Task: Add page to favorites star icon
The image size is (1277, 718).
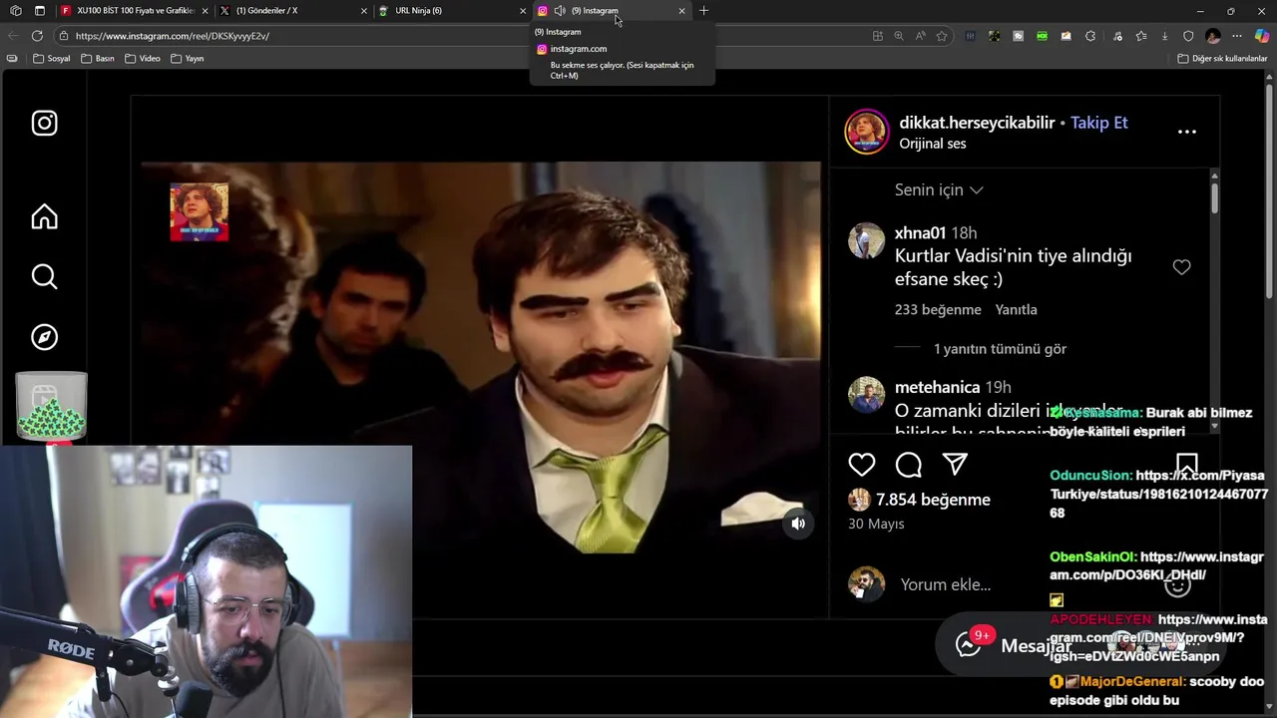Action: 941,36
